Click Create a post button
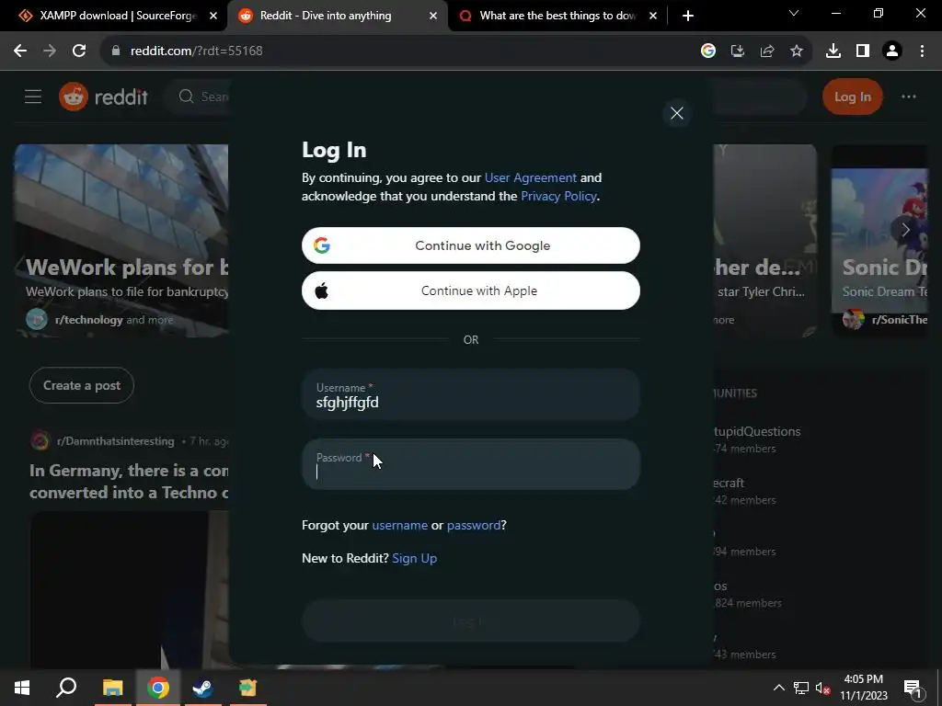942x706 pixels. click(x=82, y=385)
